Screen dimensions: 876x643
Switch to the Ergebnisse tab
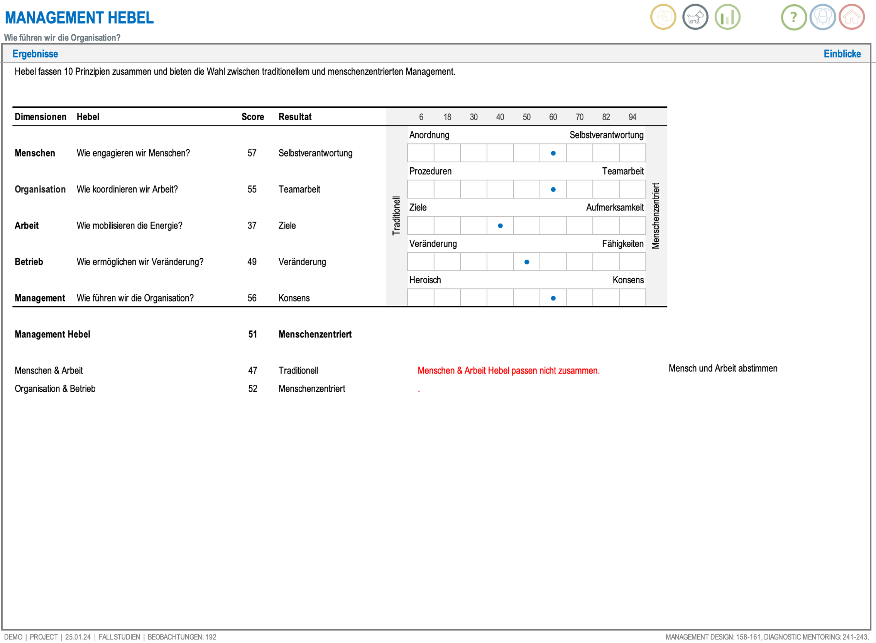[35, 54]
